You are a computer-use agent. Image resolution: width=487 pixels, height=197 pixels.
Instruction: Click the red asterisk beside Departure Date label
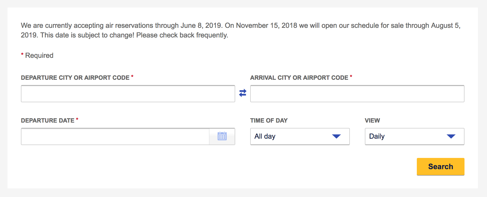[77, 119]
